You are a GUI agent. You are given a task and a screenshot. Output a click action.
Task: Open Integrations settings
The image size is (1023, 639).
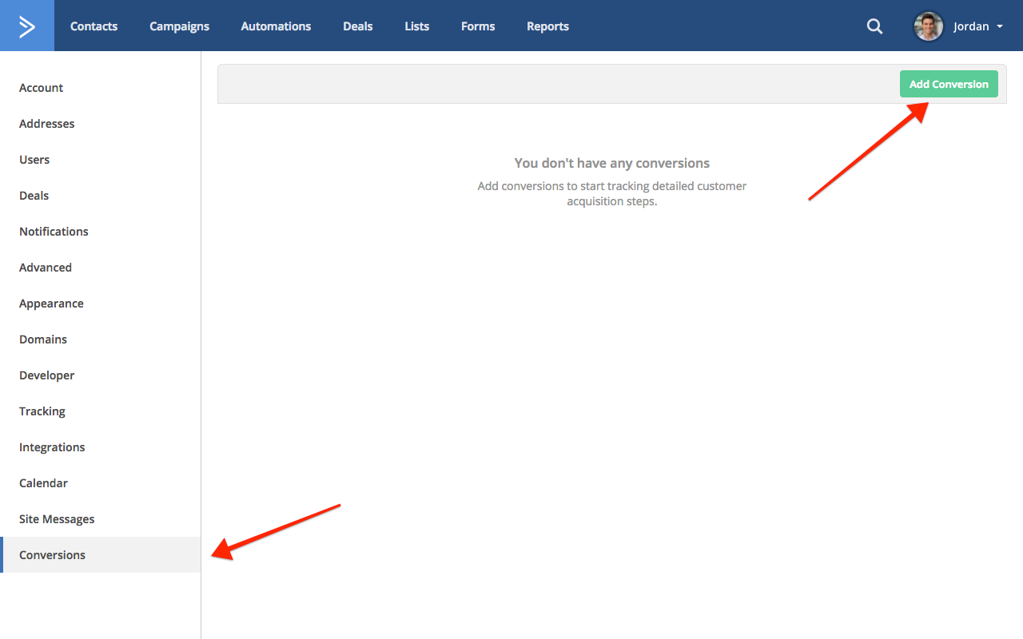click(52, 447)
